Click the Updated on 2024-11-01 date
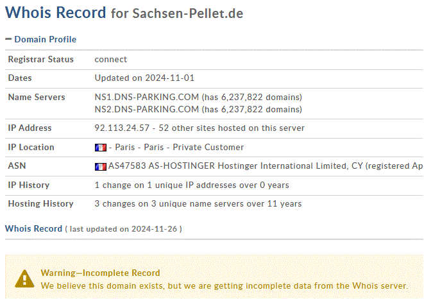This screenshot has height=299, width=424. [144, 78]
